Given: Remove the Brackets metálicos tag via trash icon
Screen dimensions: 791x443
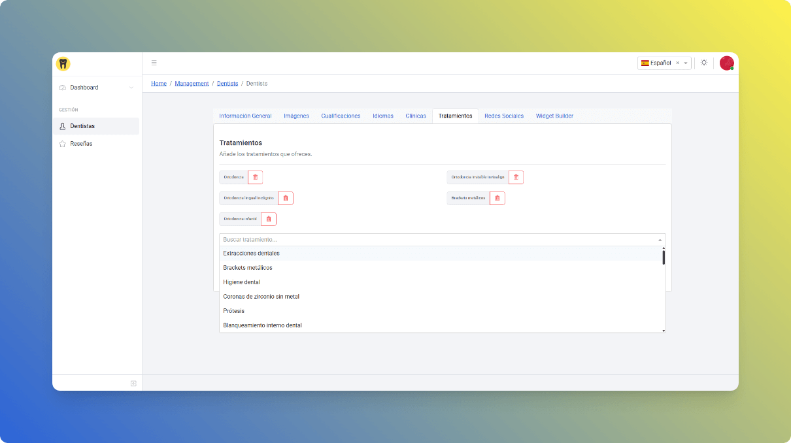Looking at the screenshot, I should pyautogui.click(x=497, y=198).
